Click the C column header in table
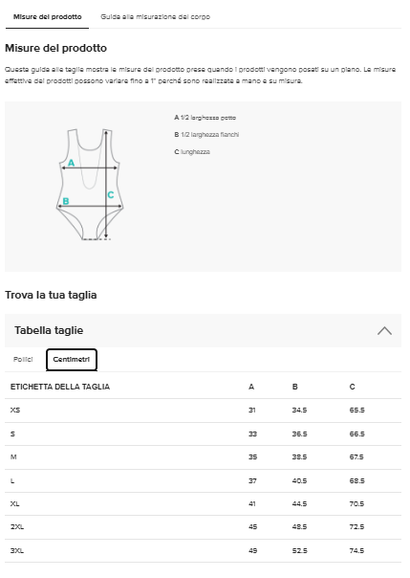The width and height of the screenshot is (410, 578). pos(353,387)
